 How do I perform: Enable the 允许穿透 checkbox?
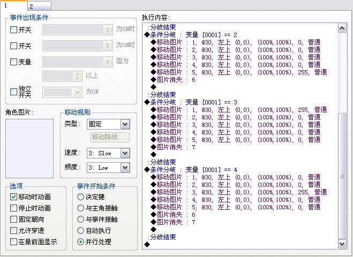pyautogui.click(x=13, y=230)
